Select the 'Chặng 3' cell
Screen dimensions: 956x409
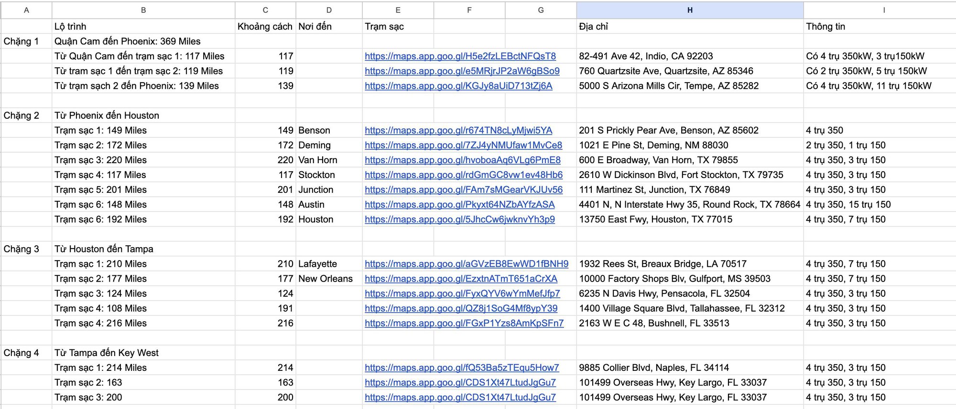[26, 249]
